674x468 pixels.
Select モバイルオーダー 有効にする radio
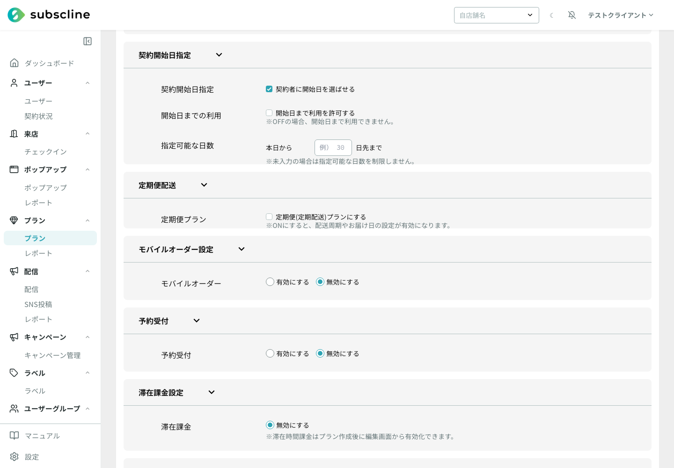270,282
